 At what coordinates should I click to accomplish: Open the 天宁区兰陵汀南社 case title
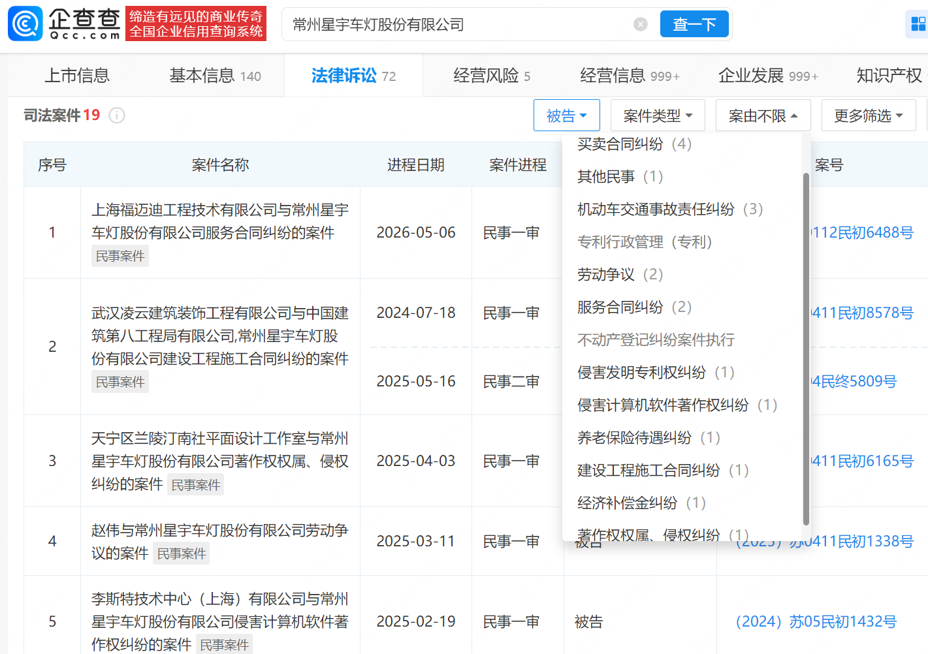point(220,461)
